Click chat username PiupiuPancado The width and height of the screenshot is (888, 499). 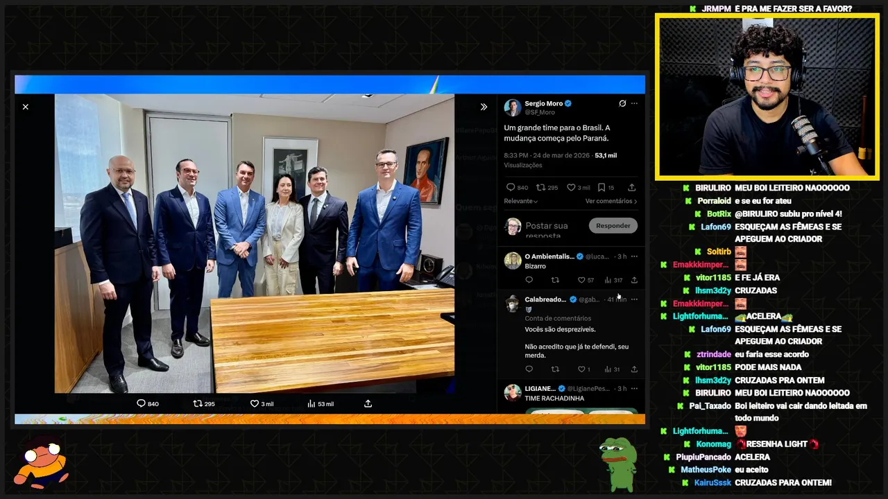click(703, 457)
